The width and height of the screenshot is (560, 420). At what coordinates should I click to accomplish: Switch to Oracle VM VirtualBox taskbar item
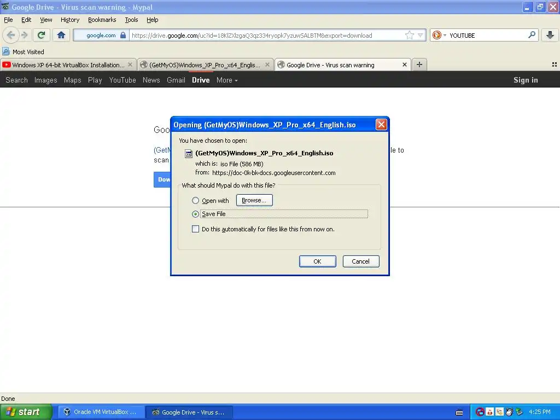[x=101, y=412]
